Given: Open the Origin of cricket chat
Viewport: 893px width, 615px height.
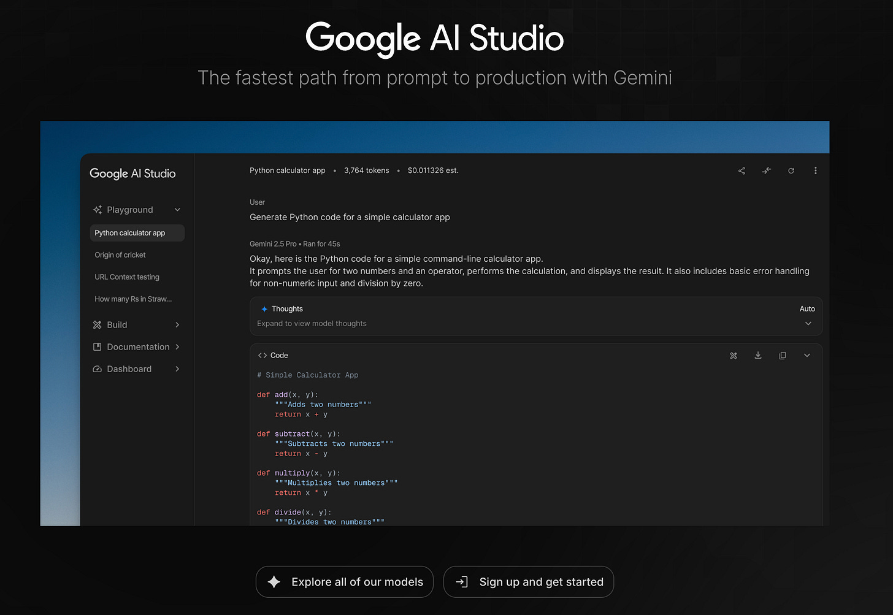Looking at the screenshot, I should (x=120, y=255).
